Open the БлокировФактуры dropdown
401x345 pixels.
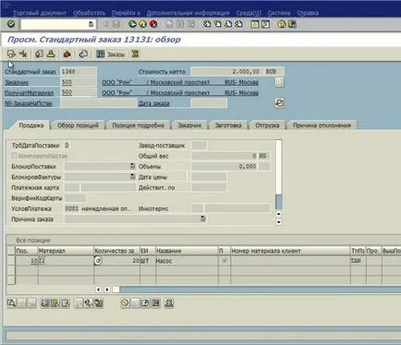pyautogui.click(x=132, y=177)
